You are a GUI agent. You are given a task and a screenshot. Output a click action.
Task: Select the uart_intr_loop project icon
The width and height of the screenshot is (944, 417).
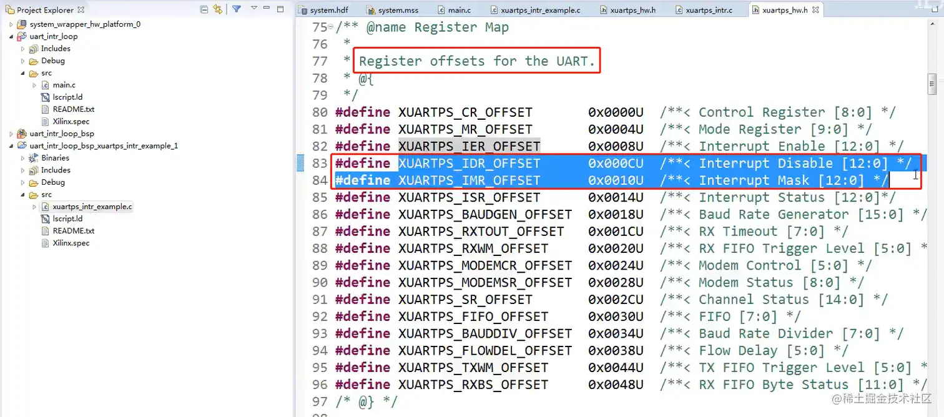pyautogui.click(x=22, y=36)
